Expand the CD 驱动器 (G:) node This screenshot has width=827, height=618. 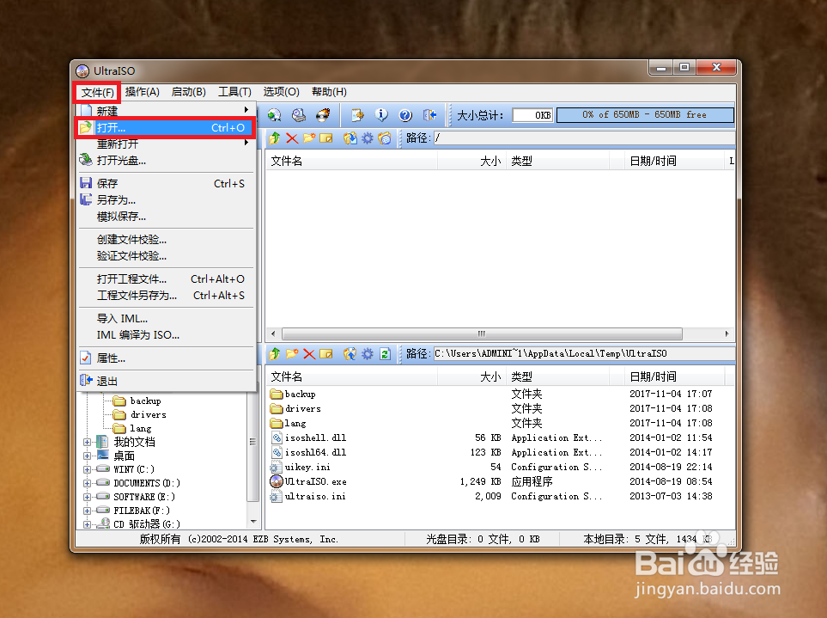point(87,524)
